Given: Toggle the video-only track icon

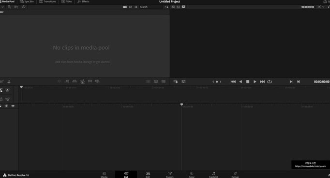Looking at the screenshot, I should (1, 99).
